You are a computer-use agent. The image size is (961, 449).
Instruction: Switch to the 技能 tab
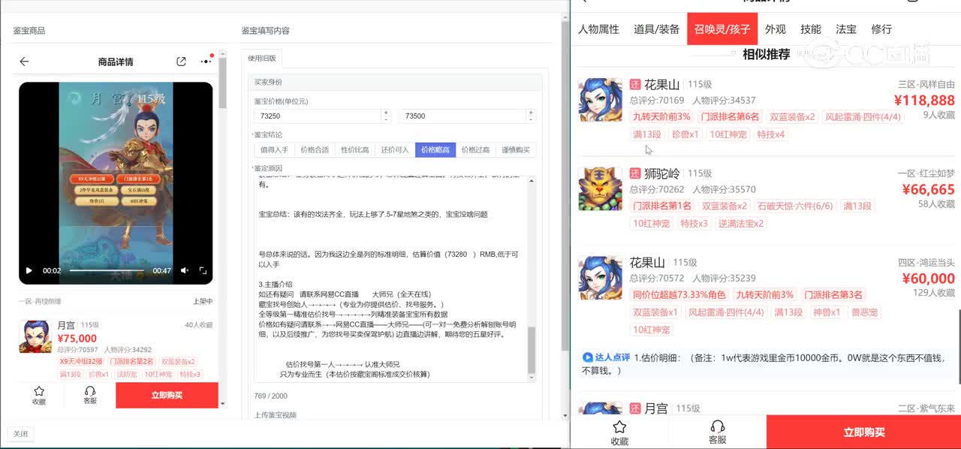pos(811,29)
